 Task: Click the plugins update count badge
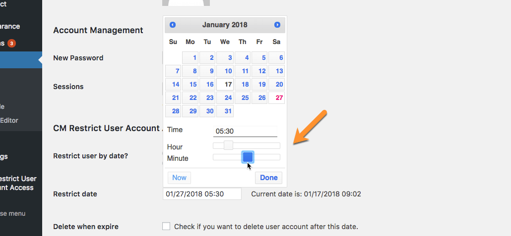coord(11,43)
